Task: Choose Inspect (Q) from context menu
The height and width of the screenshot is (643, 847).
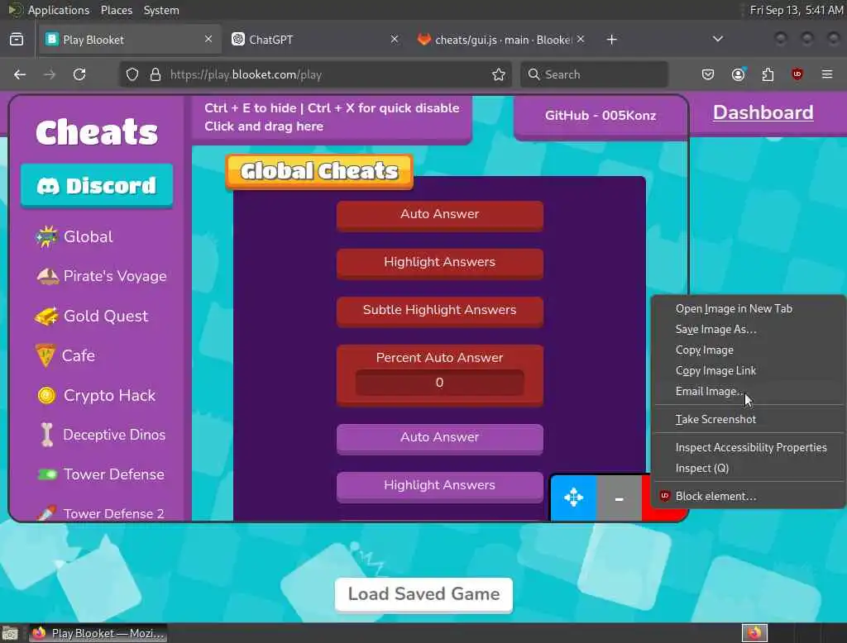Action: tap(749, 468)
